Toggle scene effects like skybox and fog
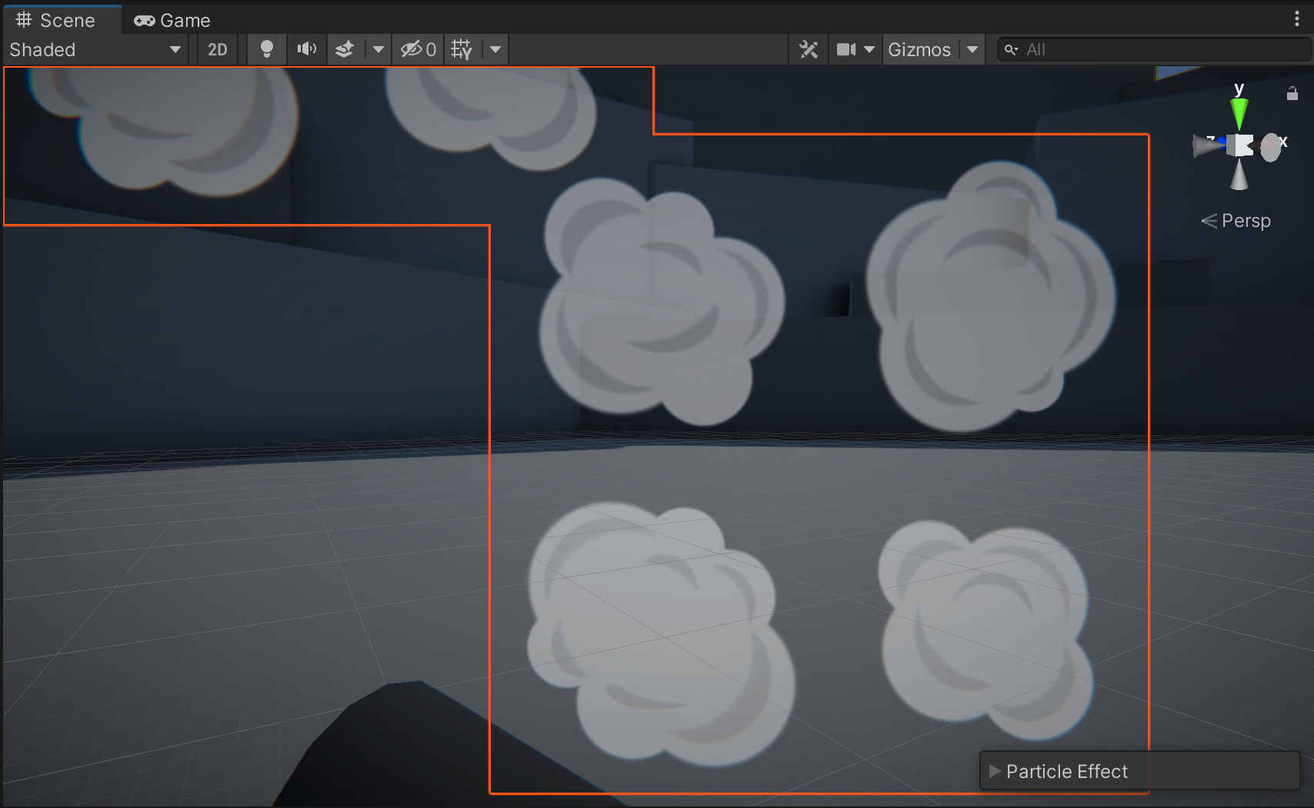 click(x=345, y=49)
